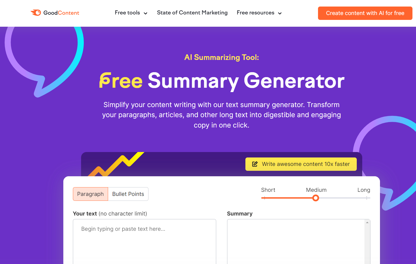Click Write awesome content 10x faster
Screen dimensions: 416x264
[x=305, y=164]
